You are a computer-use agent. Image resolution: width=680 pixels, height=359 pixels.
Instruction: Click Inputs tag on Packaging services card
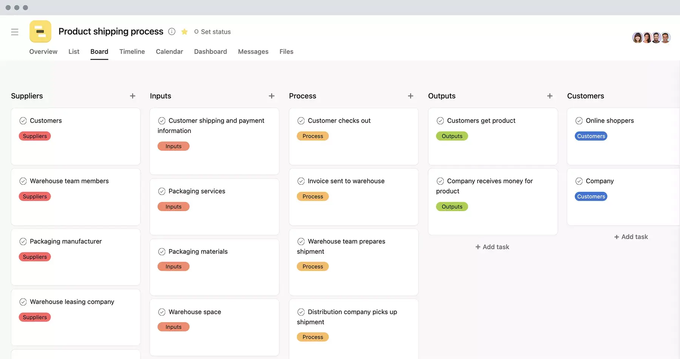173,207
